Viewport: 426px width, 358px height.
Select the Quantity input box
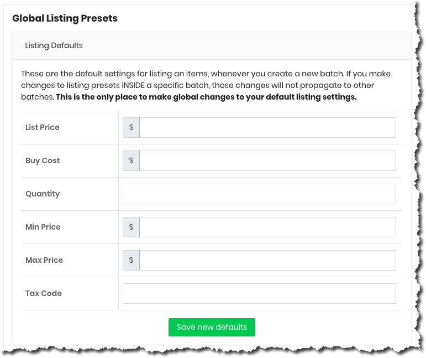[x=259, y=194]
